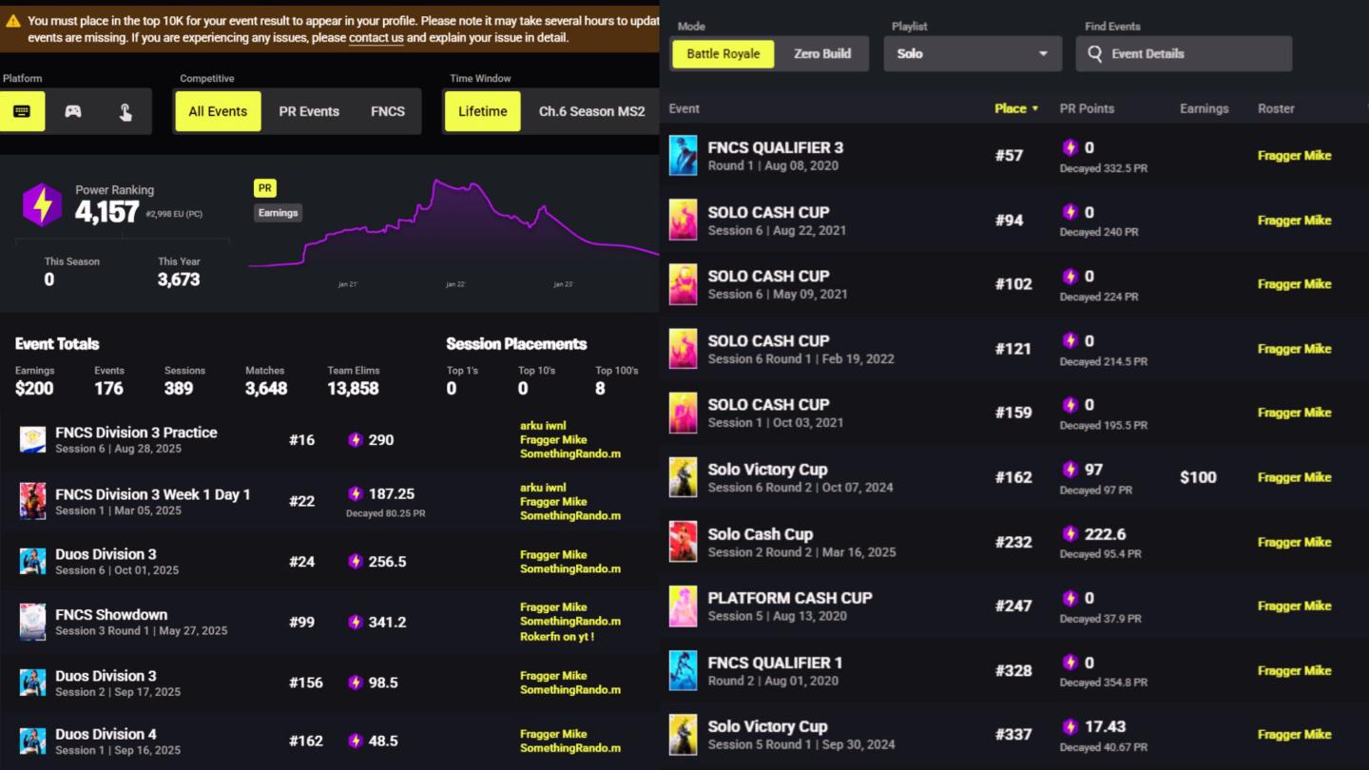Click the 4,157 Power Ranking value
1369x770 pixels.
coord(107,212)
